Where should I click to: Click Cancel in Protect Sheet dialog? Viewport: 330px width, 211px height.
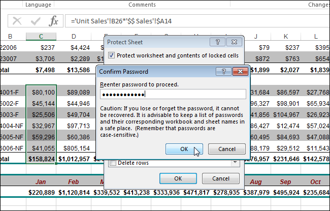click(x=220, y=178)
